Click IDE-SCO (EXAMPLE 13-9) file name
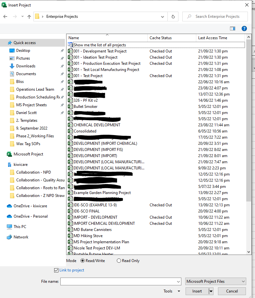Viewport: 255px width, 298px height. pos(95,205)
